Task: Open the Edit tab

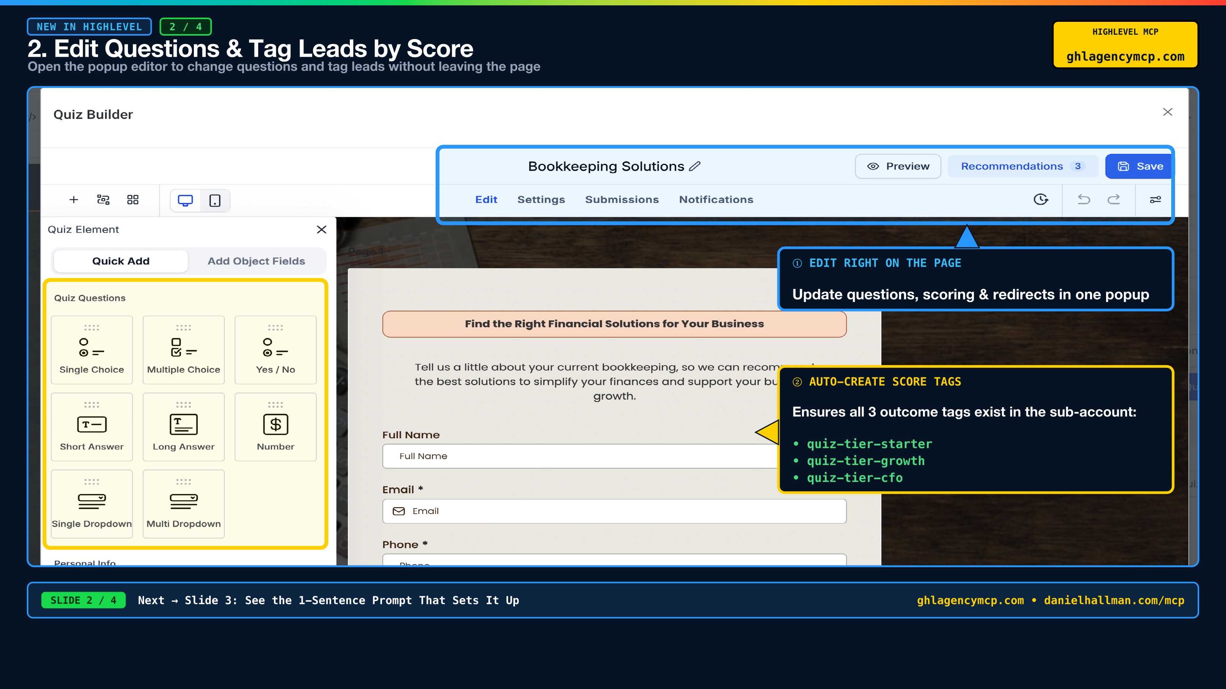Action: click(x=486, y=199)
